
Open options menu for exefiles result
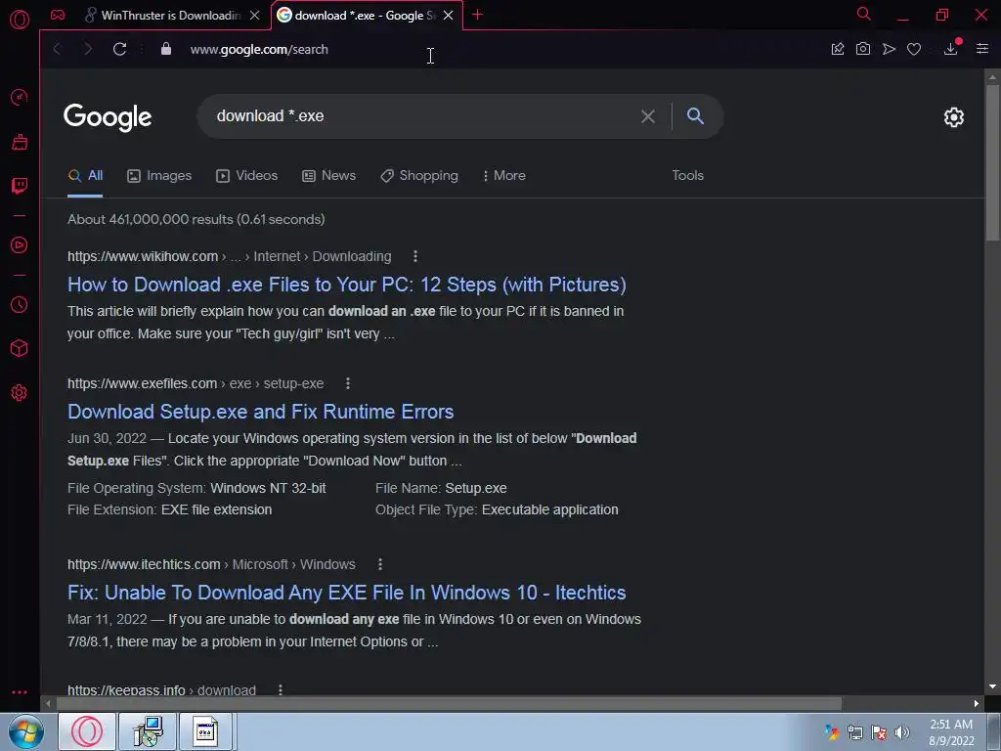pos(347,383)
